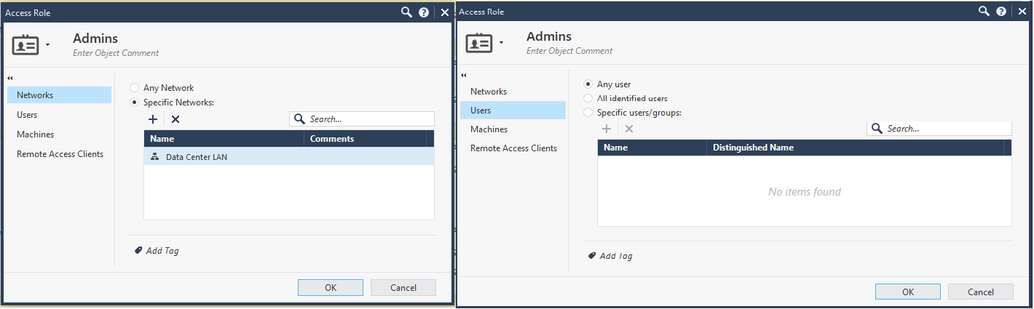The width and height of the screenshot is (1034, 309).
Task: Open Remote Access Clients page in the Networks dialog
Action: coord(60,154)
